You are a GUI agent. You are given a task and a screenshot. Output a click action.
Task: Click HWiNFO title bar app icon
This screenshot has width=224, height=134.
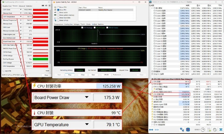[150, 2]
